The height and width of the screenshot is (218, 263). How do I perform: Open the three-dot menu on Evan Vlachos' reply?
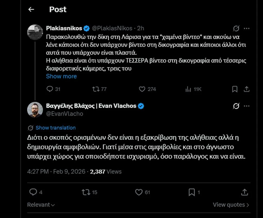246,106
